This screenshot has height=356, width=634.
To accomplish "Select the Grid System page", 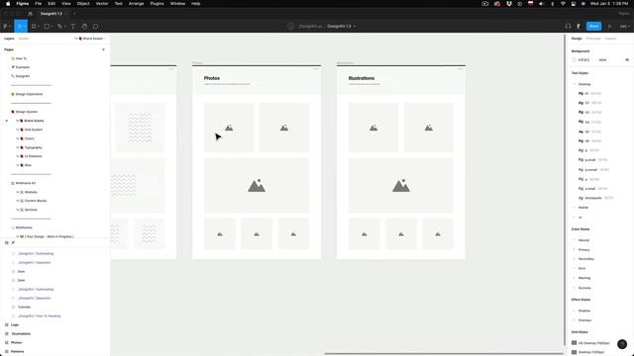I will pyautogui.click(x=33, y=130).
